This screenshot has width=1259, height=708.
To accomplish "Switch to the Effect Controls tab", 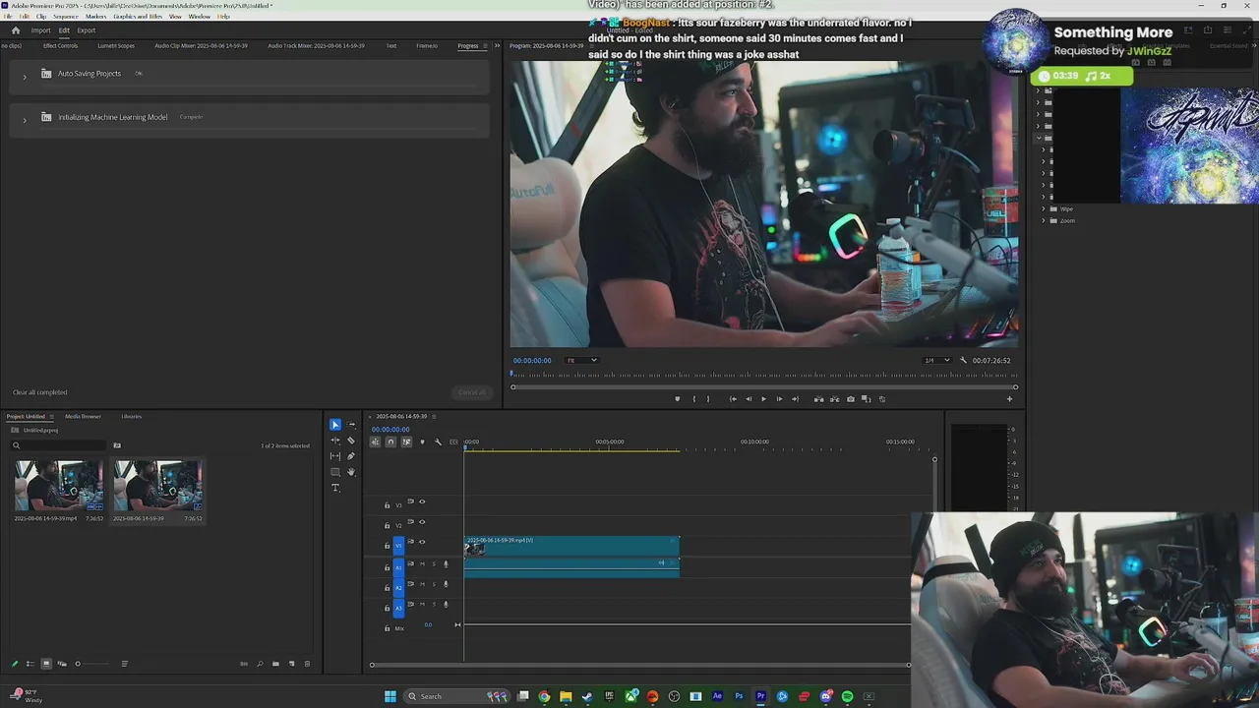I will (60, 45).
